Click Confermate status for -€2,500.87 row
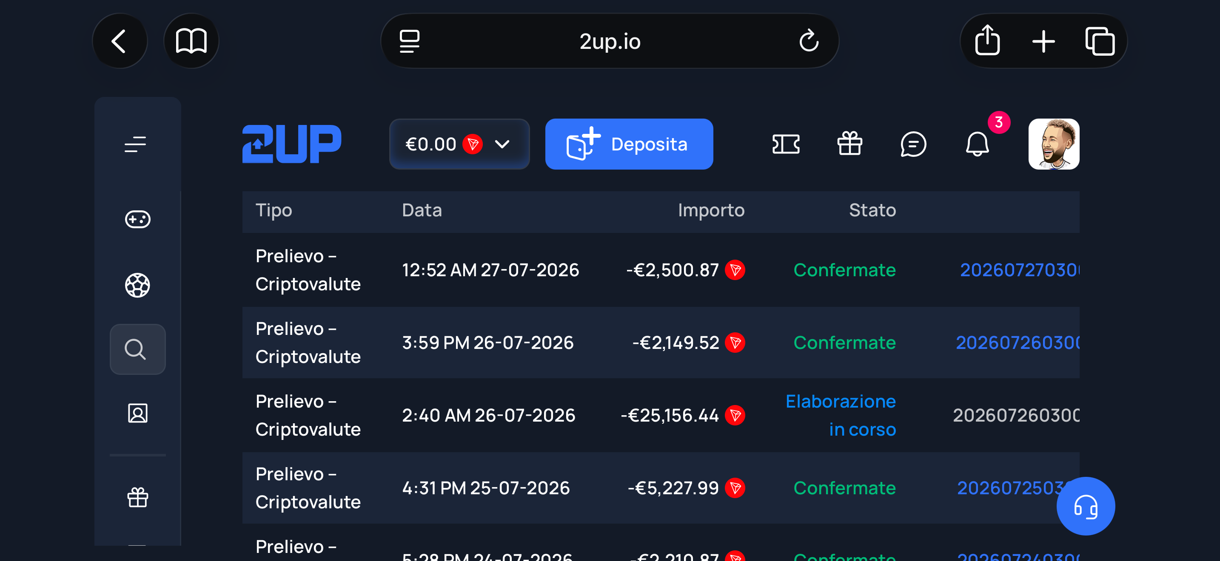1220x561 pixels. coord(844,270)
